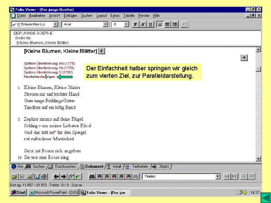The height and width of the screenshot is (203, 271).
Task: Switch to the Trefferliste tab
Action: pos(139,166)
